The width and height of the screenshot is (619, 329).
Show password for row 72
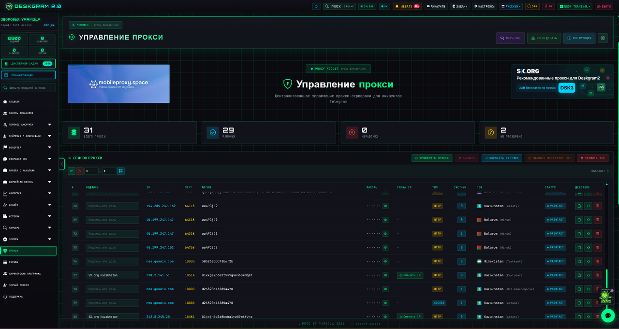[385, 234]
